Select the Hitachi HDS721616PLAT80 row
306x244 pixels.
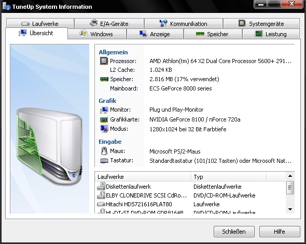pyautogui.click(x=191, y=204)
